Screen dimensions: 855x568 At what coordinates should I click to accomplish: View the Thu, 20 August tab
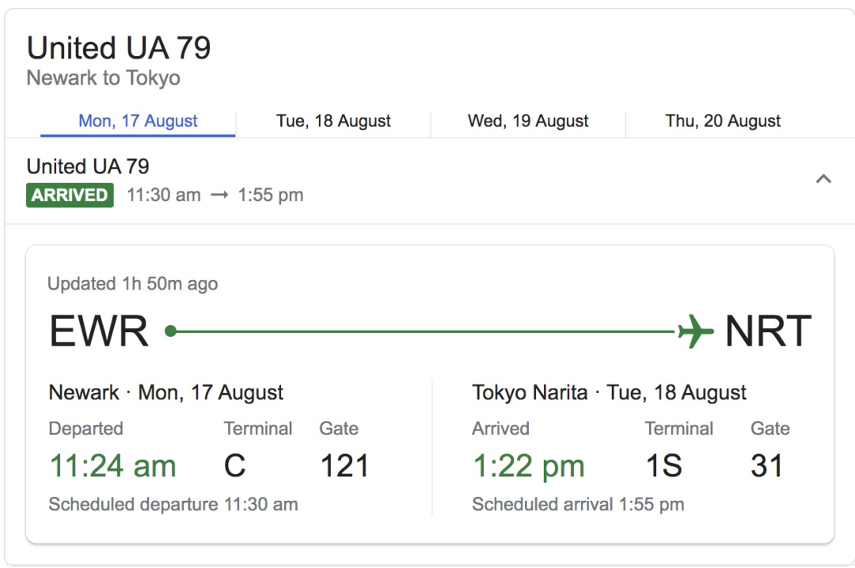point(723,121)
